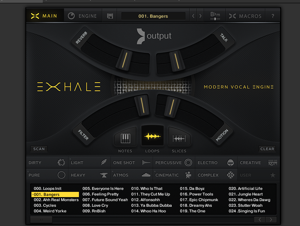
Task: Click the preset list horizontal scrollbar thumb
Action: point(41,220)
